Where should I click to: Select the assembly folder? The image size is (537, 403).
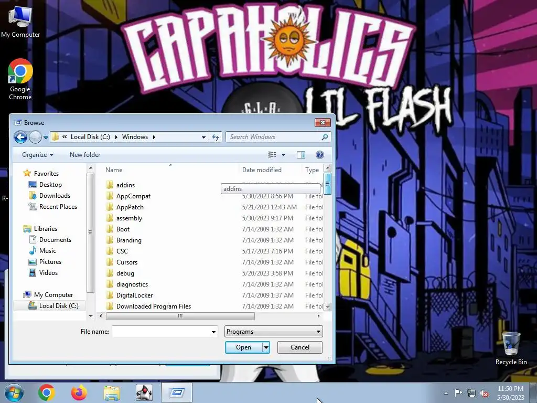coord(129,218)
